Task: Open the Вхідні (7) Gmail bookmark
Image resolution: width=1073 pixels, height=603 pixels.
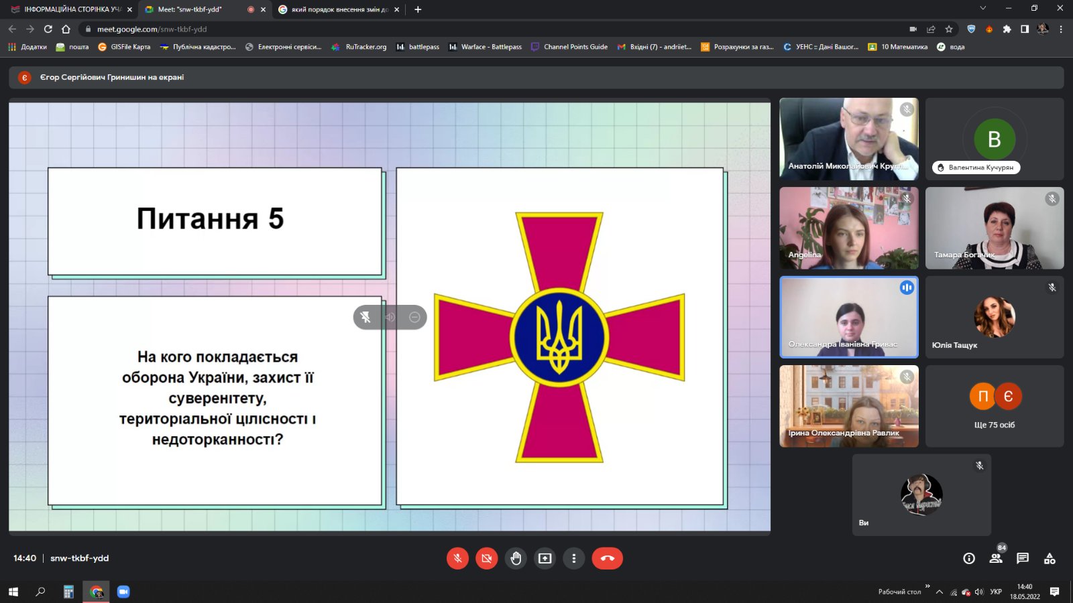Action: 655,47
